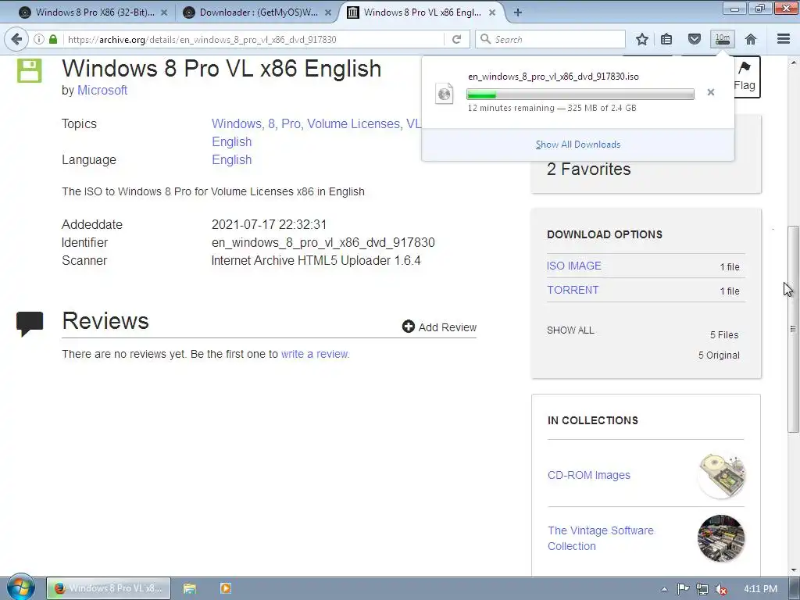
Task: Toggle the downloads toolbar button showing 10m
Action: pyautogui.click(x=723, y=39)
